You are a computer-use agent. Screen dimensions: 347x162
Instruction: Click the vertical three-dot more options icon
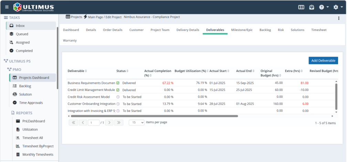[339, 18]
